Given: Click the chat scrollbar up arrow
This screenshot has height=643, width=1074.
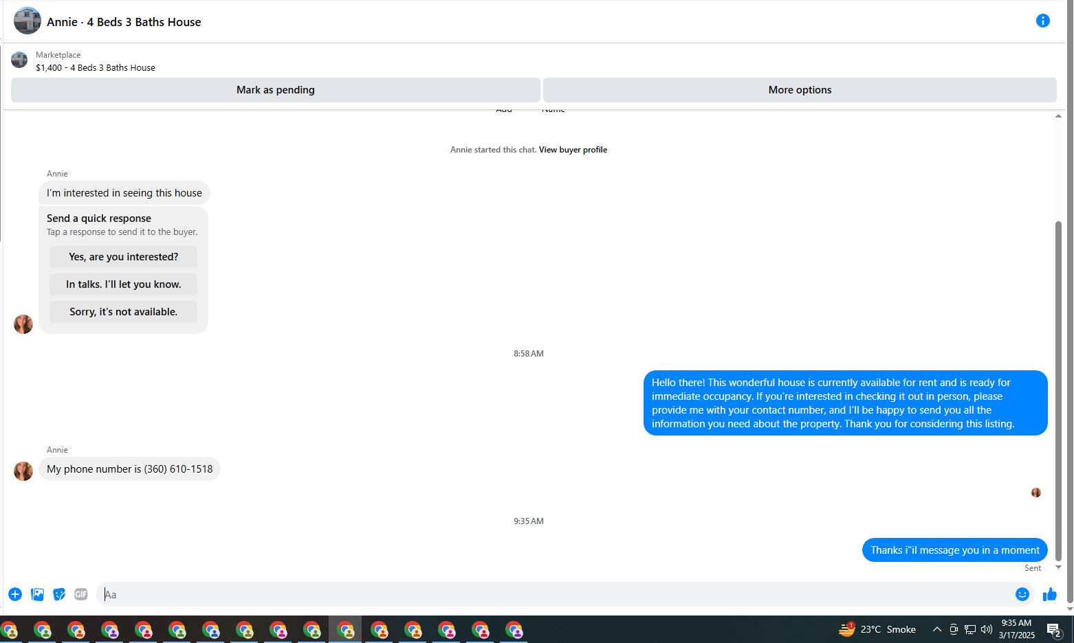Looking at the screenshot, I should 1058,116.
